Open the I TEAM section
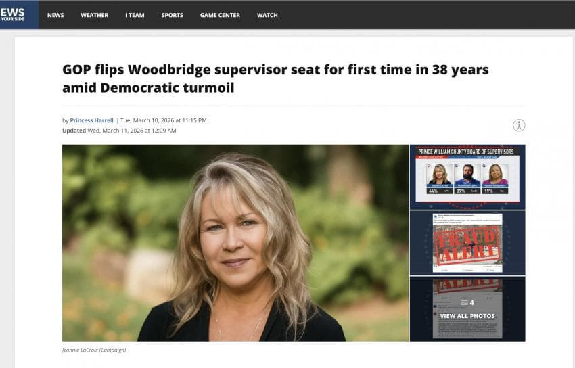575x368 pixels. 135,15
